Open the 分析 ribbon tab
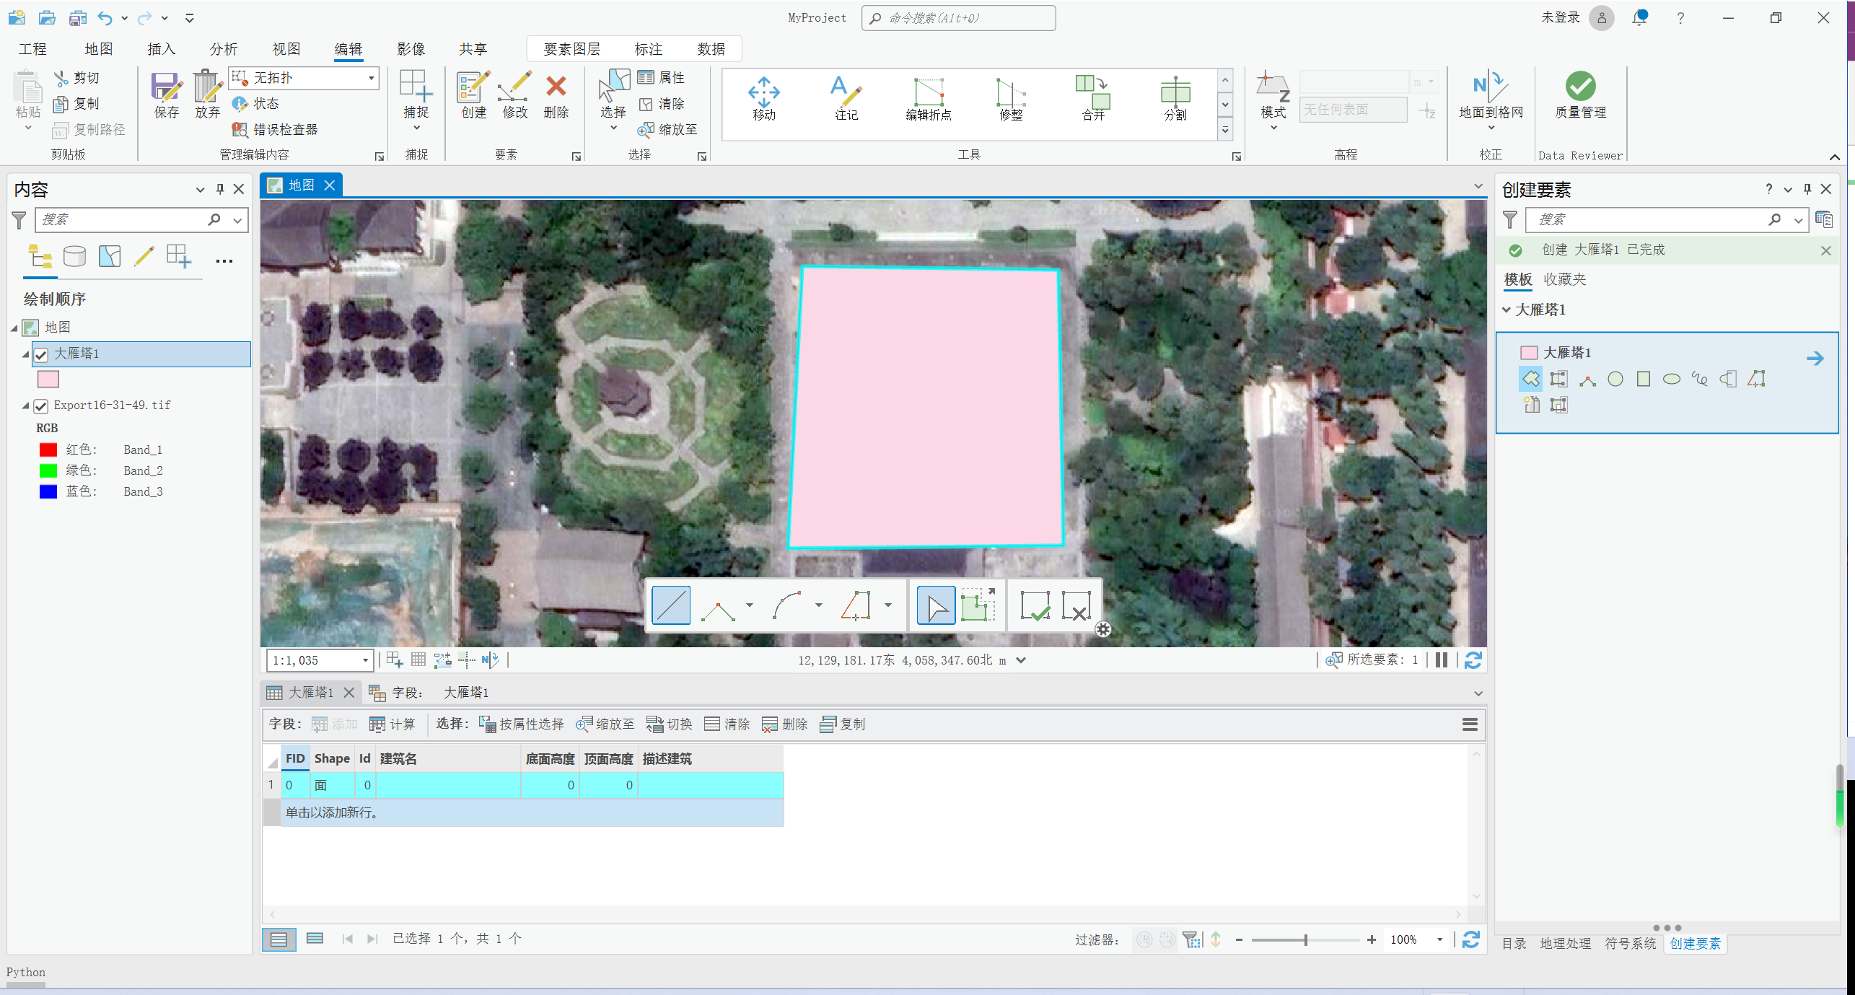1855x995 pixels. coord(224,49)
